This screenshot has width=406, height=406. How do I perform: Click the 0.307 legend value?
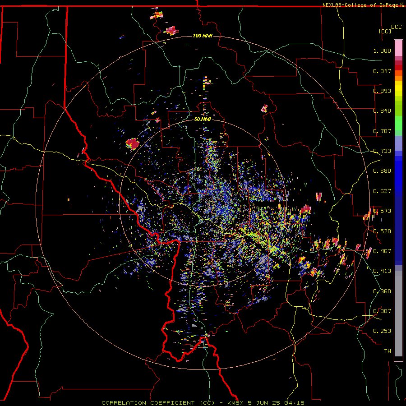[382, 311]
